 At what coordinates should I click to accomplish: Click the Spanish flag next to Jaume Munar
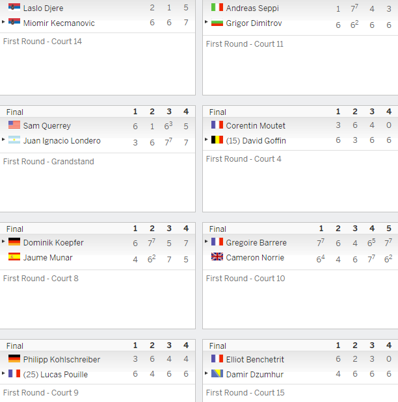tap(14, 257)
